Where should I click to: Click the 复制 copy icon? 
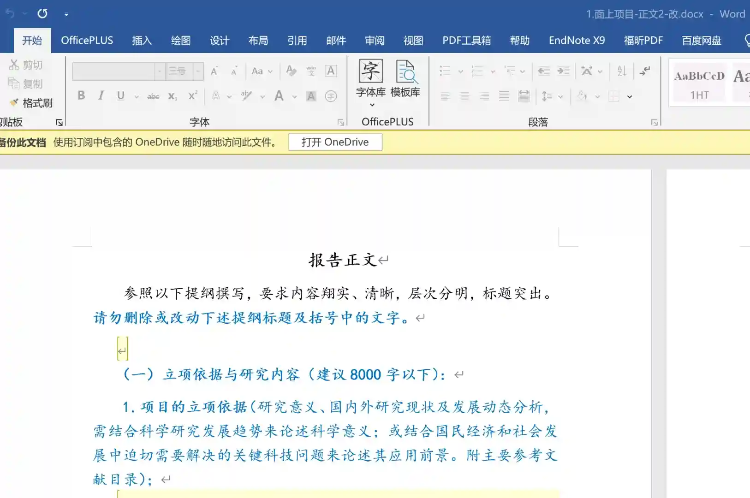26,84
